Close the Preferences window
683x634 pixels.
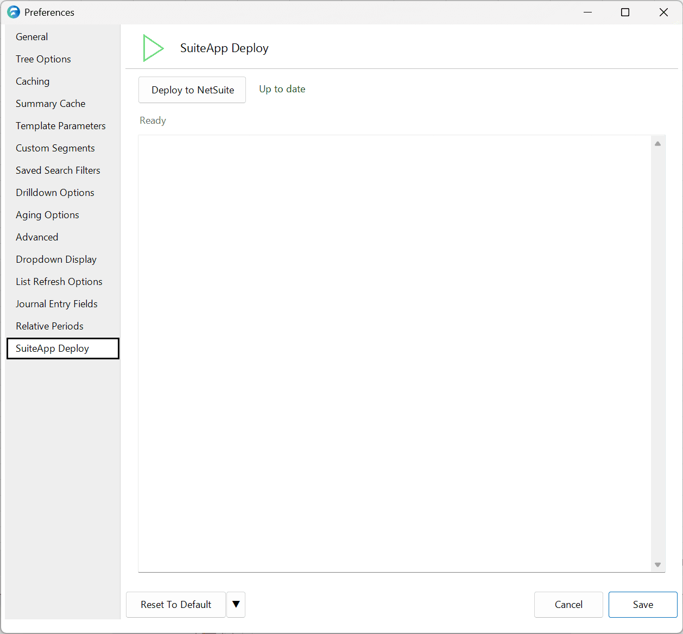(663, 12)
